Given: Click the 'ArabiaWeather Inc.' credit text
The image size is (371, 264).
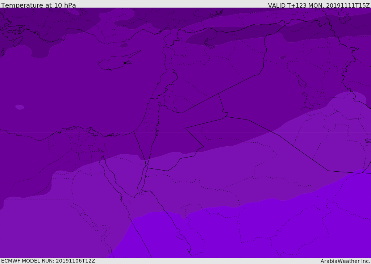Looking at the screenshot, I should (x=346, y=261).
